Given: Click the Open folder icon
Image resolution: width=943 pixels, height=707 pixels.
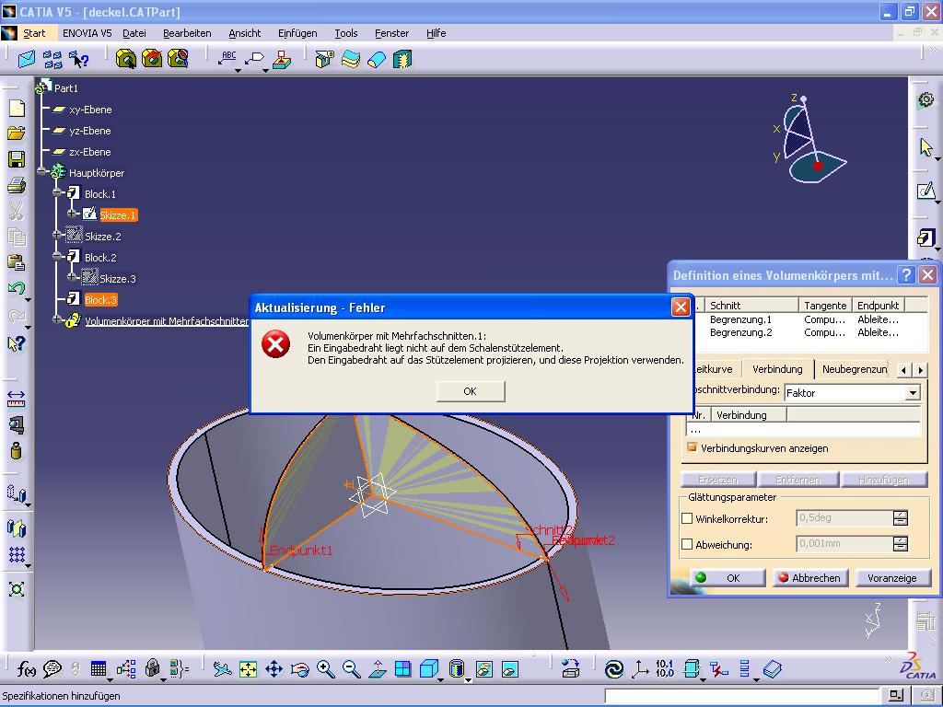Looking at the screenshot, I should 17,133.
